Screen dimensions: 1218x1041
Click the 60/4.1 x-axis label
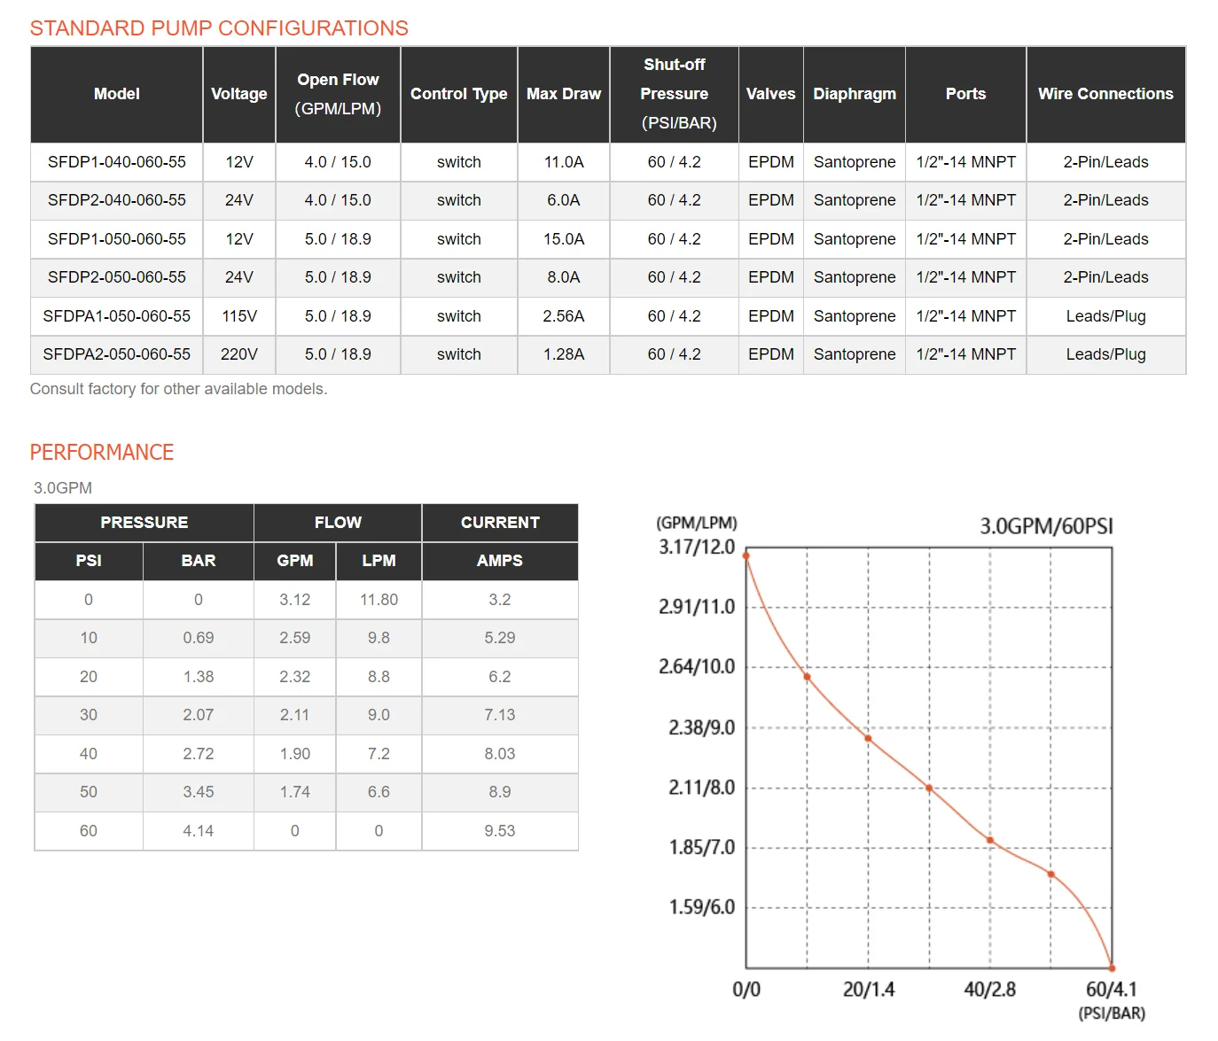click(1112, 990)
